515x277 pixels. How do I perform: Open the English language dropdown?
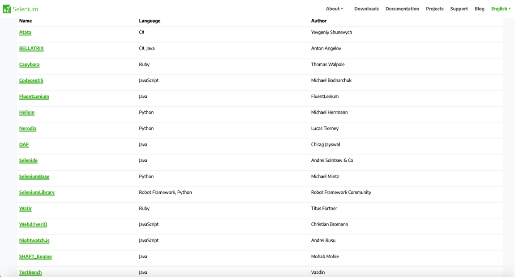[x=500, y=9]
